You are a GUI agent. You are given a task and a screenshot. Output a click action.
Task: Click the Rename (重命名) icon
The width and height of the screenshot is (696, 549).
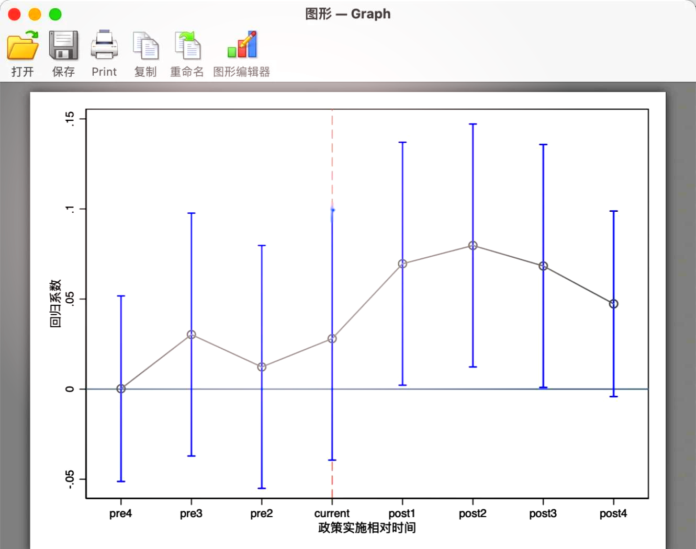(x=187, y=45)
